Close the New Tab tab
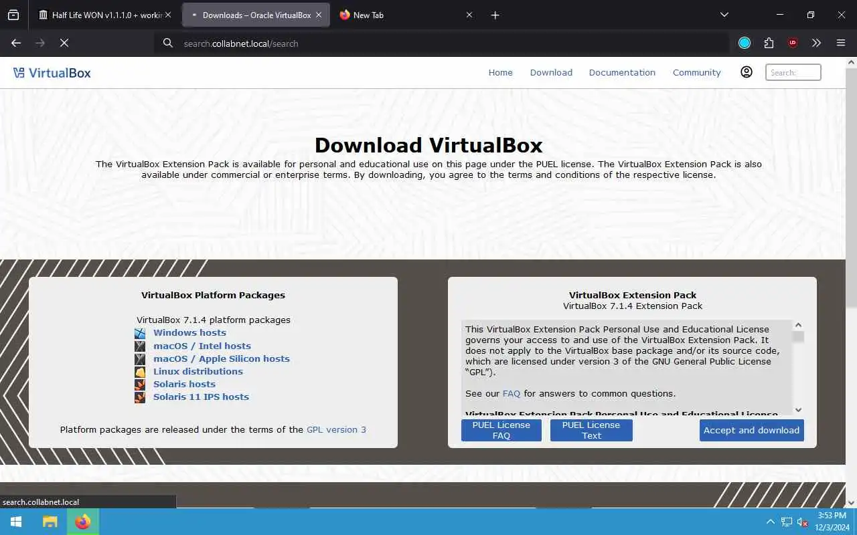The width and height of the screenshot is (857, 535). 469,15
